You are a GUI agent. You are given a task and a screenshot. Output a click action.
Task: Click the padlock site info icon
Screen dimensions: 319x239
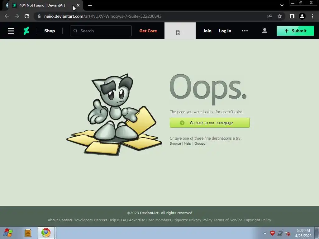click(39, 16)
